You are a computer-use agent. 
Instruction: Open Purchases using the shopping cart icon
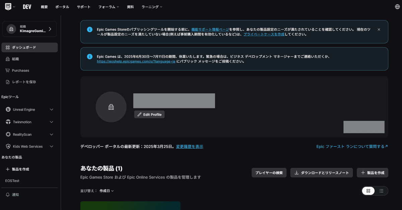click(7, 70)
